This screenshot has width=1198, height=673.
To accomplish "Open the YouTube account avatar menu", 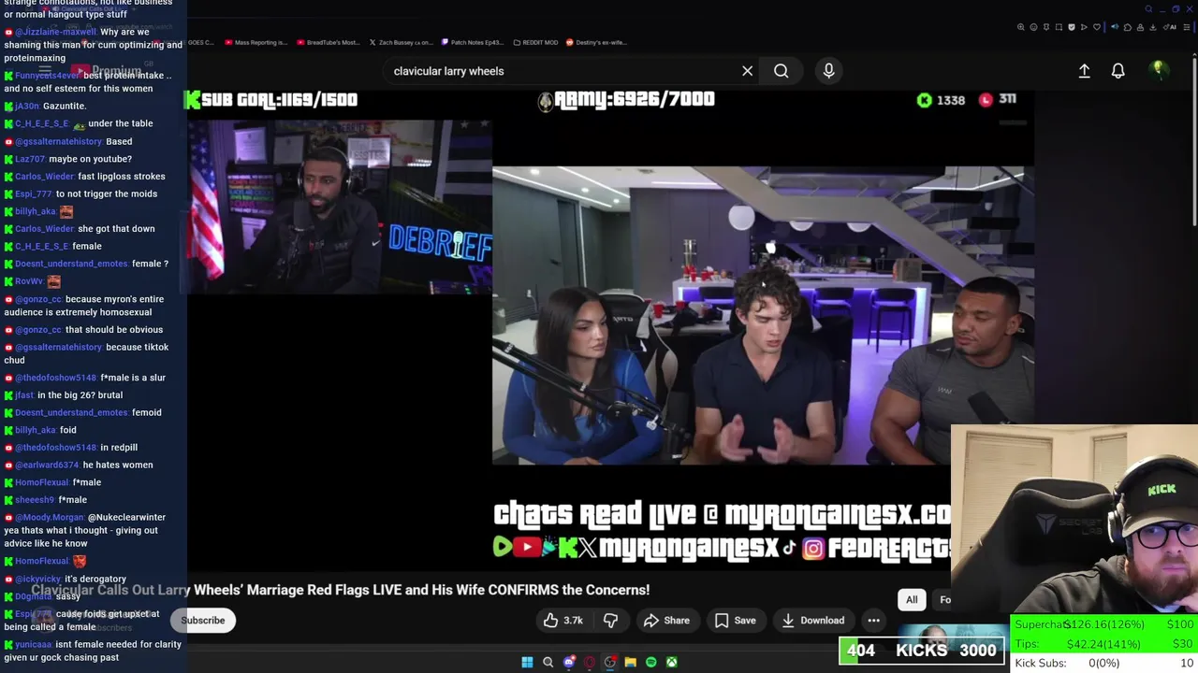I will click(x=1158, y=70).
